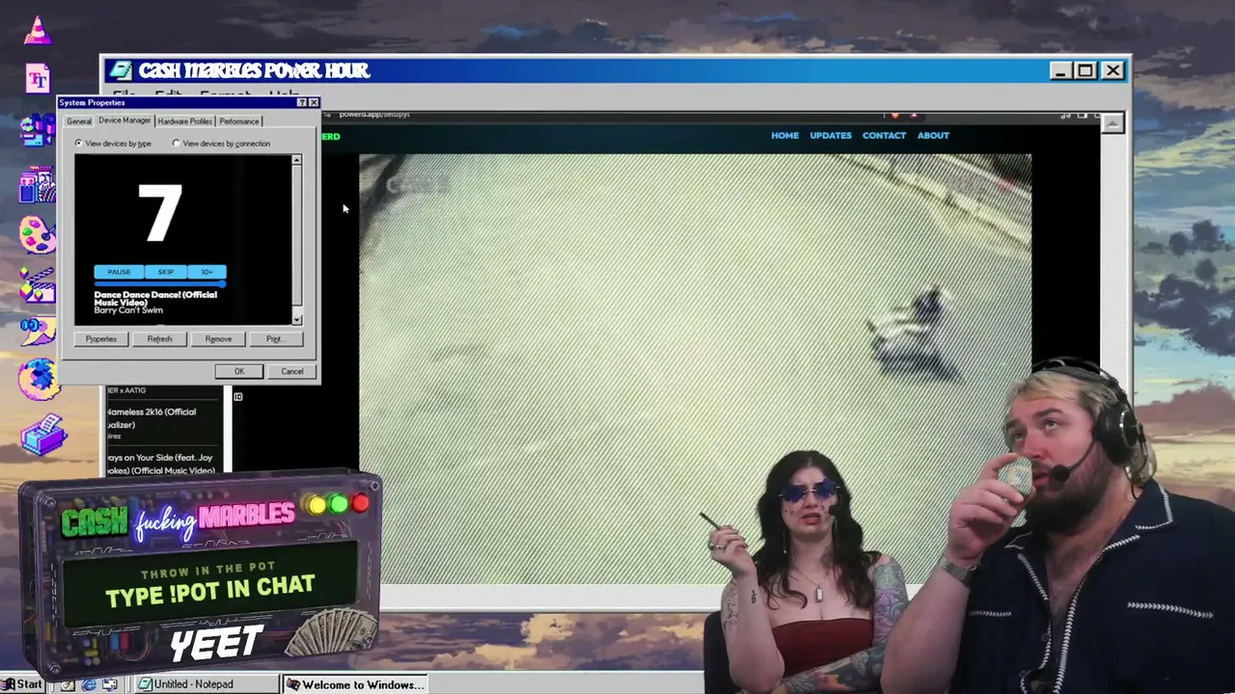Minimize the Cash Marbles Power Hour window
Screen dimensions: 1235x694
click(1060, 70)
